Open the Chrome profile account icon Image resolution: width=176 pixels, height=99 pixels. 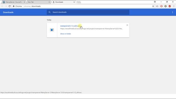coord(155,2)
